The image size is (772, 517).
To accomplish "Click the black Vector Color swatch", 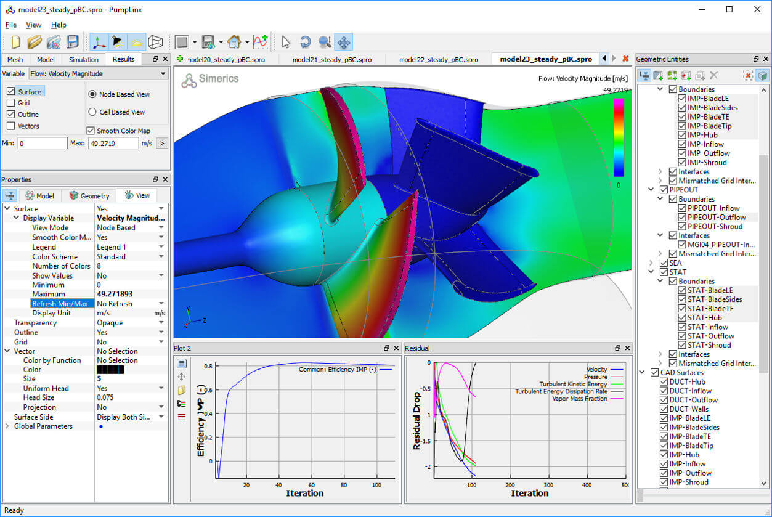I will [111, 370].
